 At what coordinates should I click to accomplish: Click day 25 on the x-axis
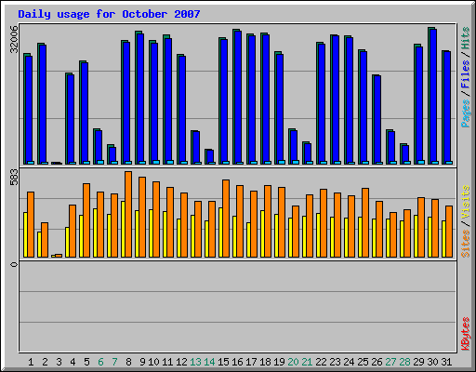tap(363, 362)
